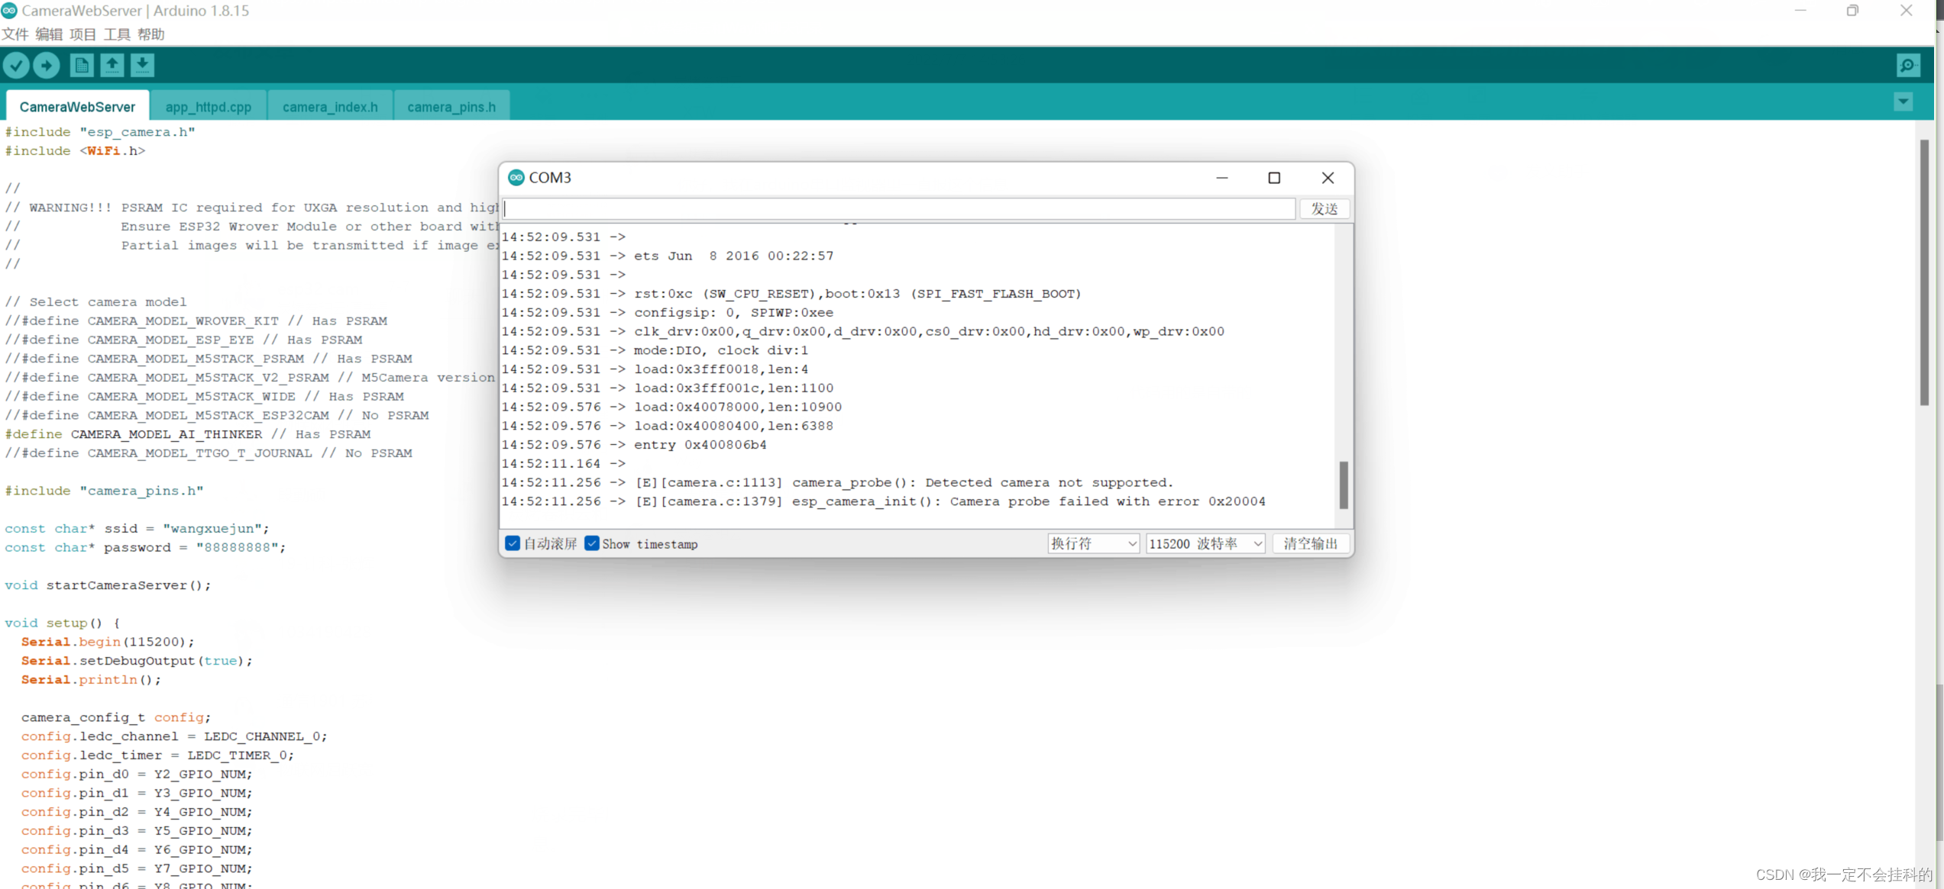
Task: Close the COM3 serial monitor window
Action: pyautogui.click(x=1328, y=178)
